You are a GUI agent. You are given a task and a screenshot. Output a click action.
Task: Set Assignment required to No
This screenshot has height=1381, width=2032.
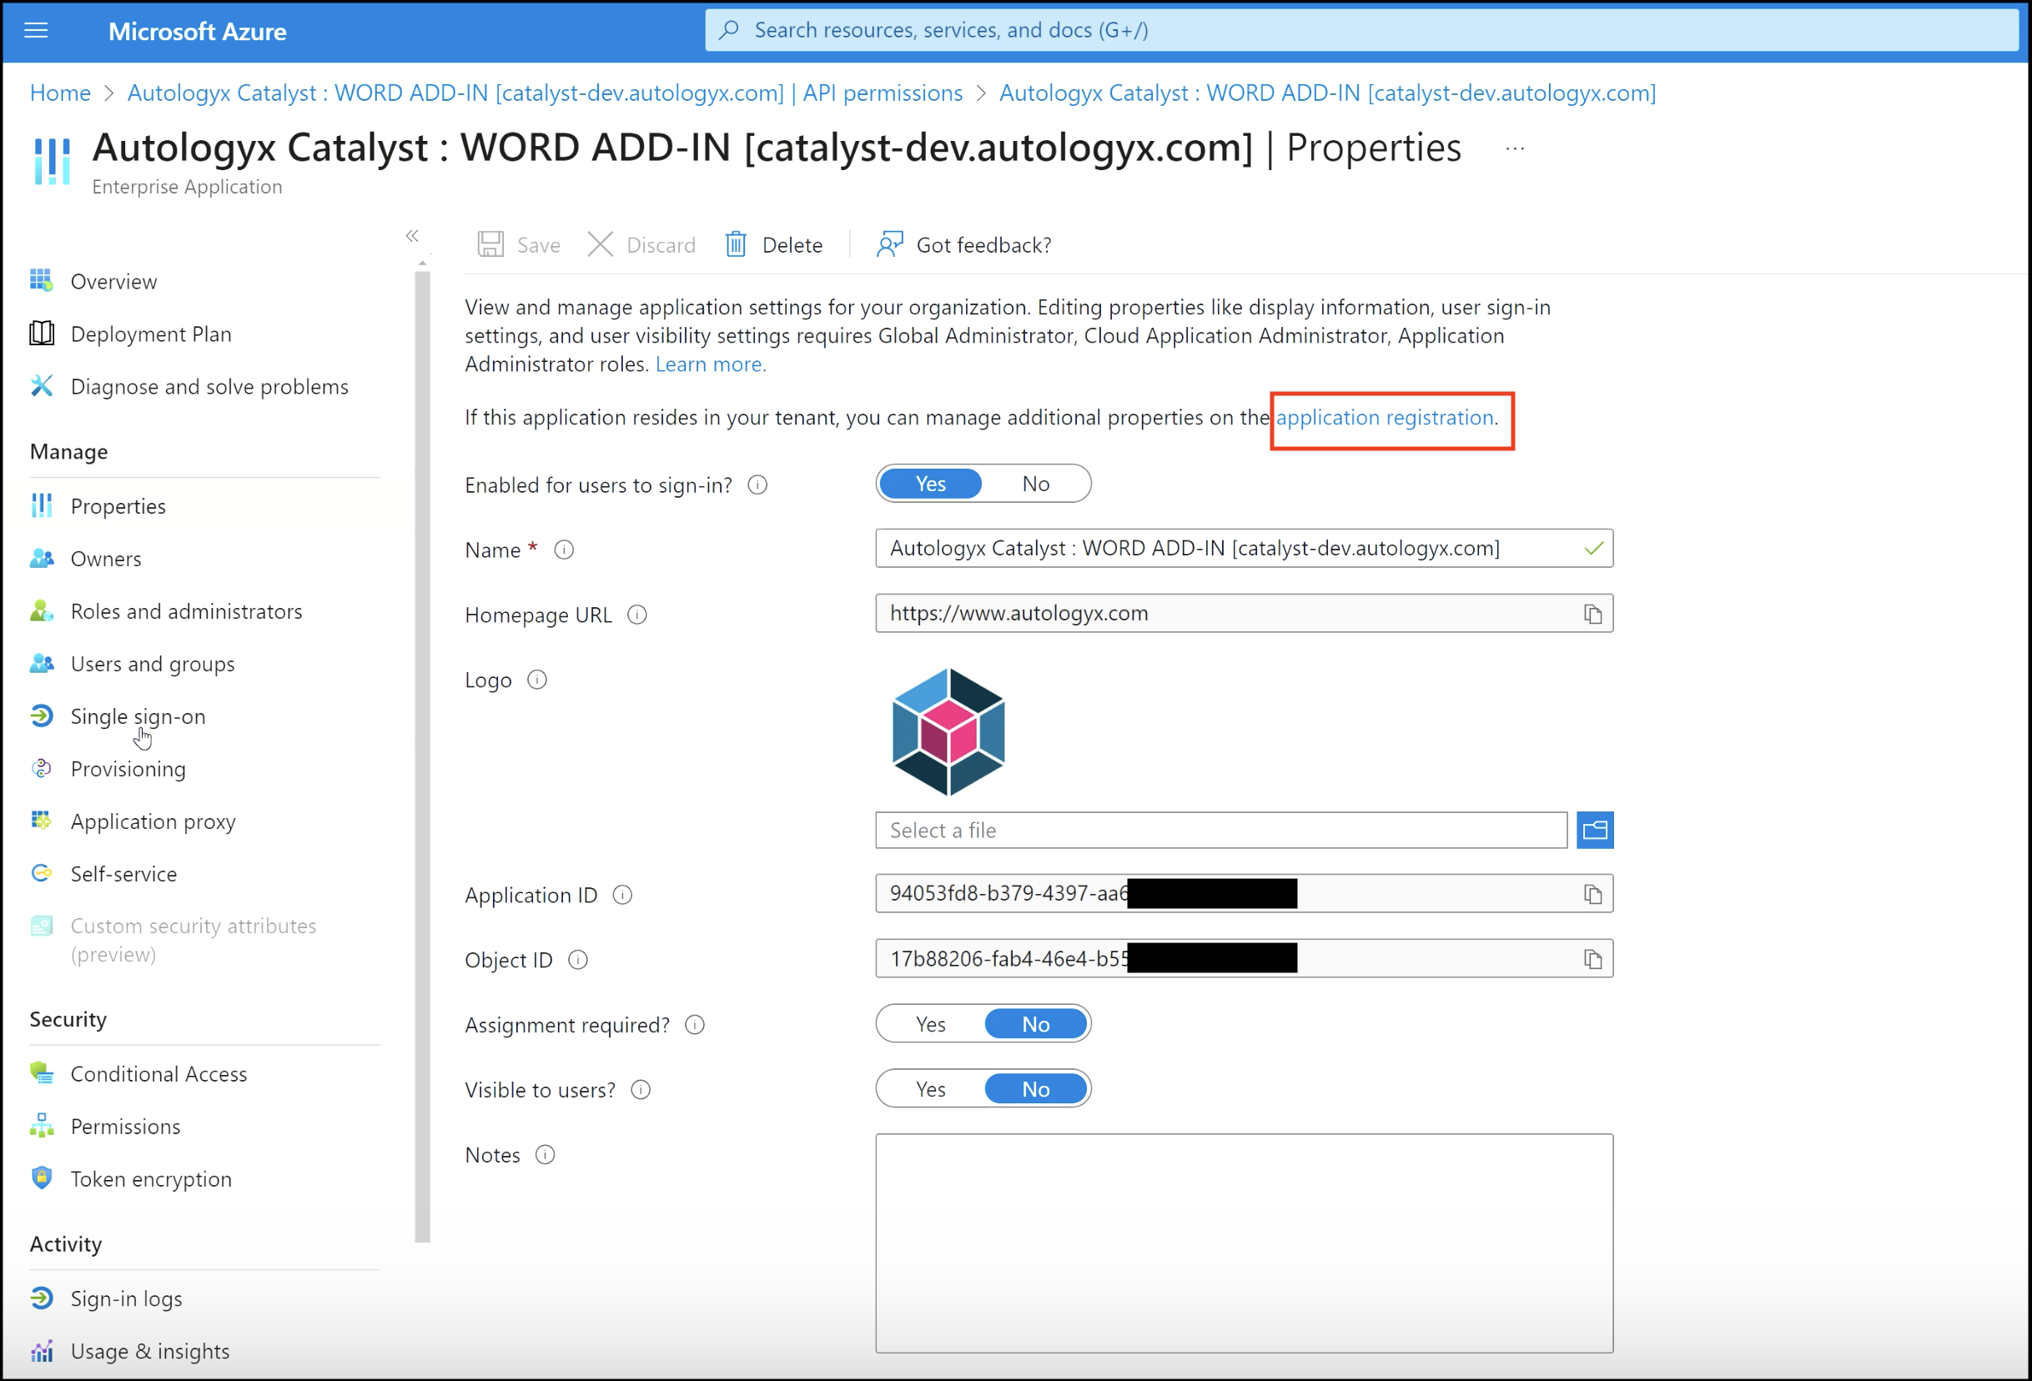[1036, 1023]
